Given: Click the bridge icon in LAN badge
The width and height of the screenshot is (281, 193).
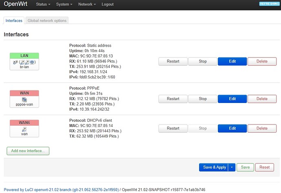Looking at the screenshot, I should pos(15,62).
